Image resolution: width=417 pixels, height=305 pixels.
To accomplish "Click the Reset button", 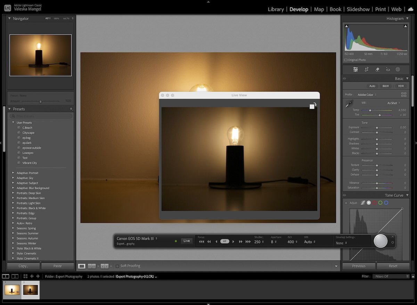I will pos(393,266).
